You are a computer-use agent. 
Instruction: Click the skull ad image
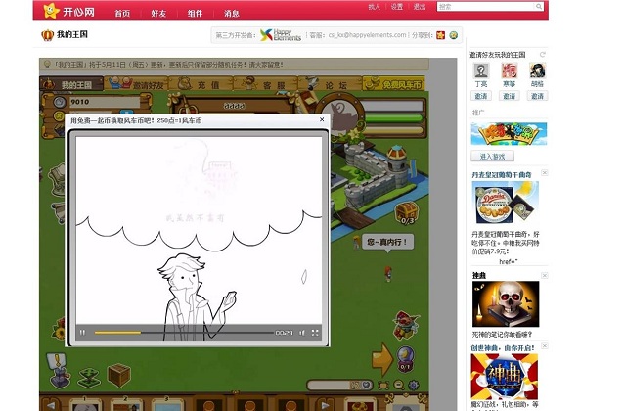click(506, 304)
